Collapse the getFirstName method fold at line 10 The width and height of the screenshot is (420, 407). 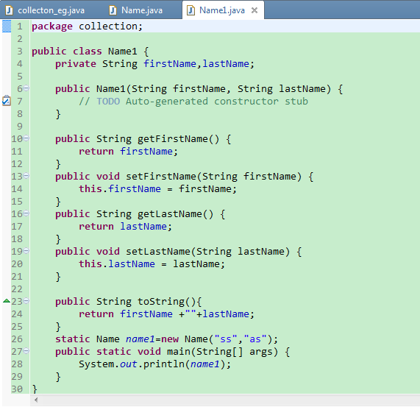point(26,138)
